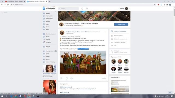Screen dimensions: 175x98
Task: Reload the page with refresh icon
Action: pos(8,5)
